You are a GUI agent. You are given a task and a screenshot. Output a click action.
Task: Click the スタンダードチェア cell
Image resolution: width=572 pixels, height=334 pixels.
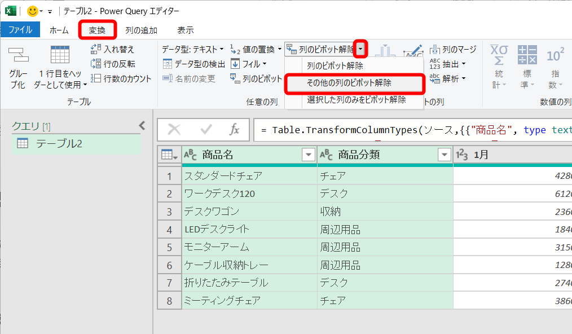click(x=249, y=176)
